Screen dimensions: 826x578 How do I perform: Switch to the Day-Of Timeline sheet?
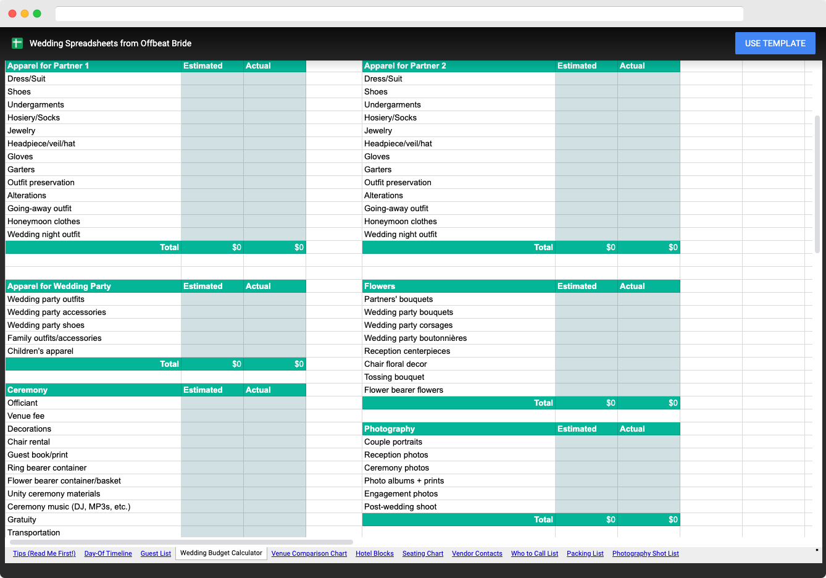pyautogui.click(x=108, y=553)
